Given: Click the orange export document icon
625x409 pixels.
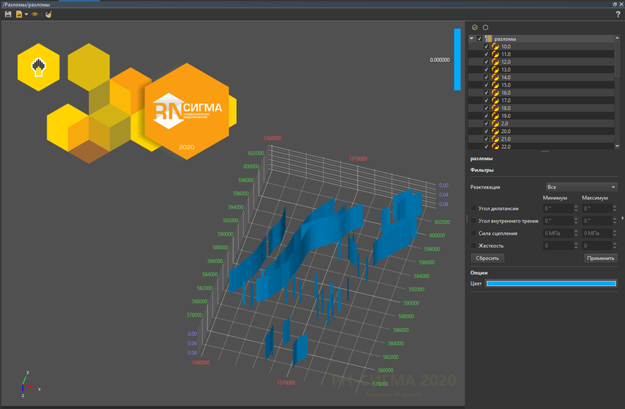Looking at the screenshot, I should [19, 14].
